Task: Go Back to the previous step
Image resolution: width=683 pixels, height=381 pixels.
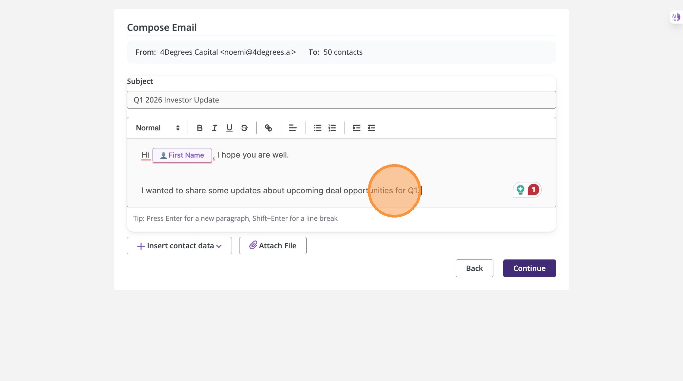Action: (x=474, y=268)
